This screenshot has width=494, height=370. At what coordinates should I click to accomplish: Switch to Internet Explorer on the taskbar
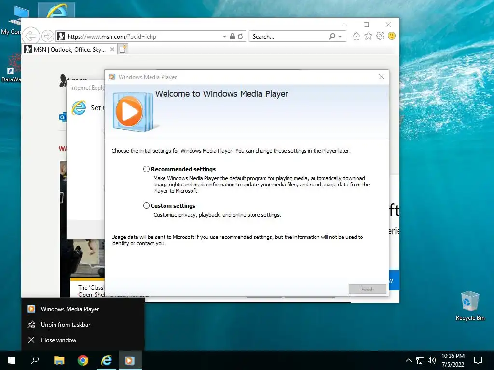click(107, 360)
